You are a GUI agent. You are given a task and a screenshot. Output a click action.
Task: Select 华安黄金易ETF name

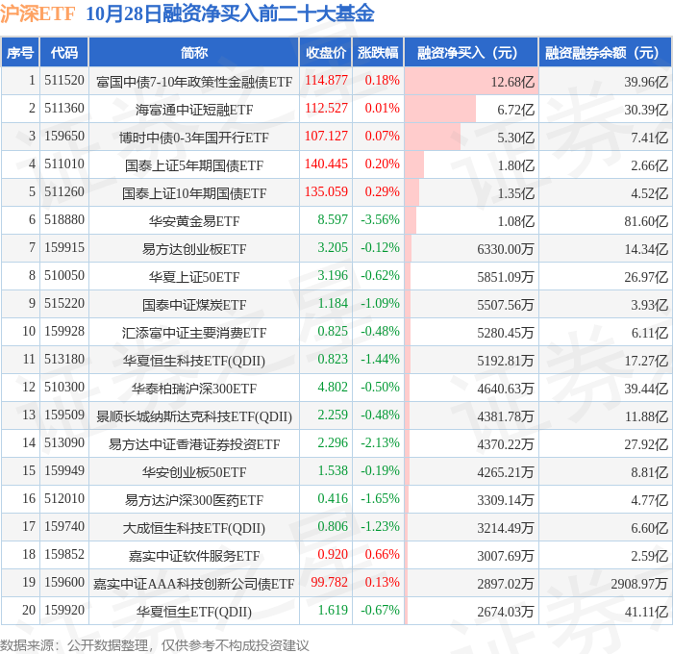point(194,221)
